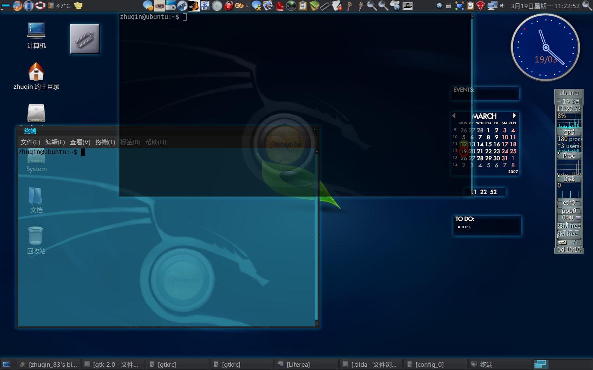Viewport: 593px width, 370px height.
Task: Open the MATLAB launcher icon
Action: (x=194, y=6)
